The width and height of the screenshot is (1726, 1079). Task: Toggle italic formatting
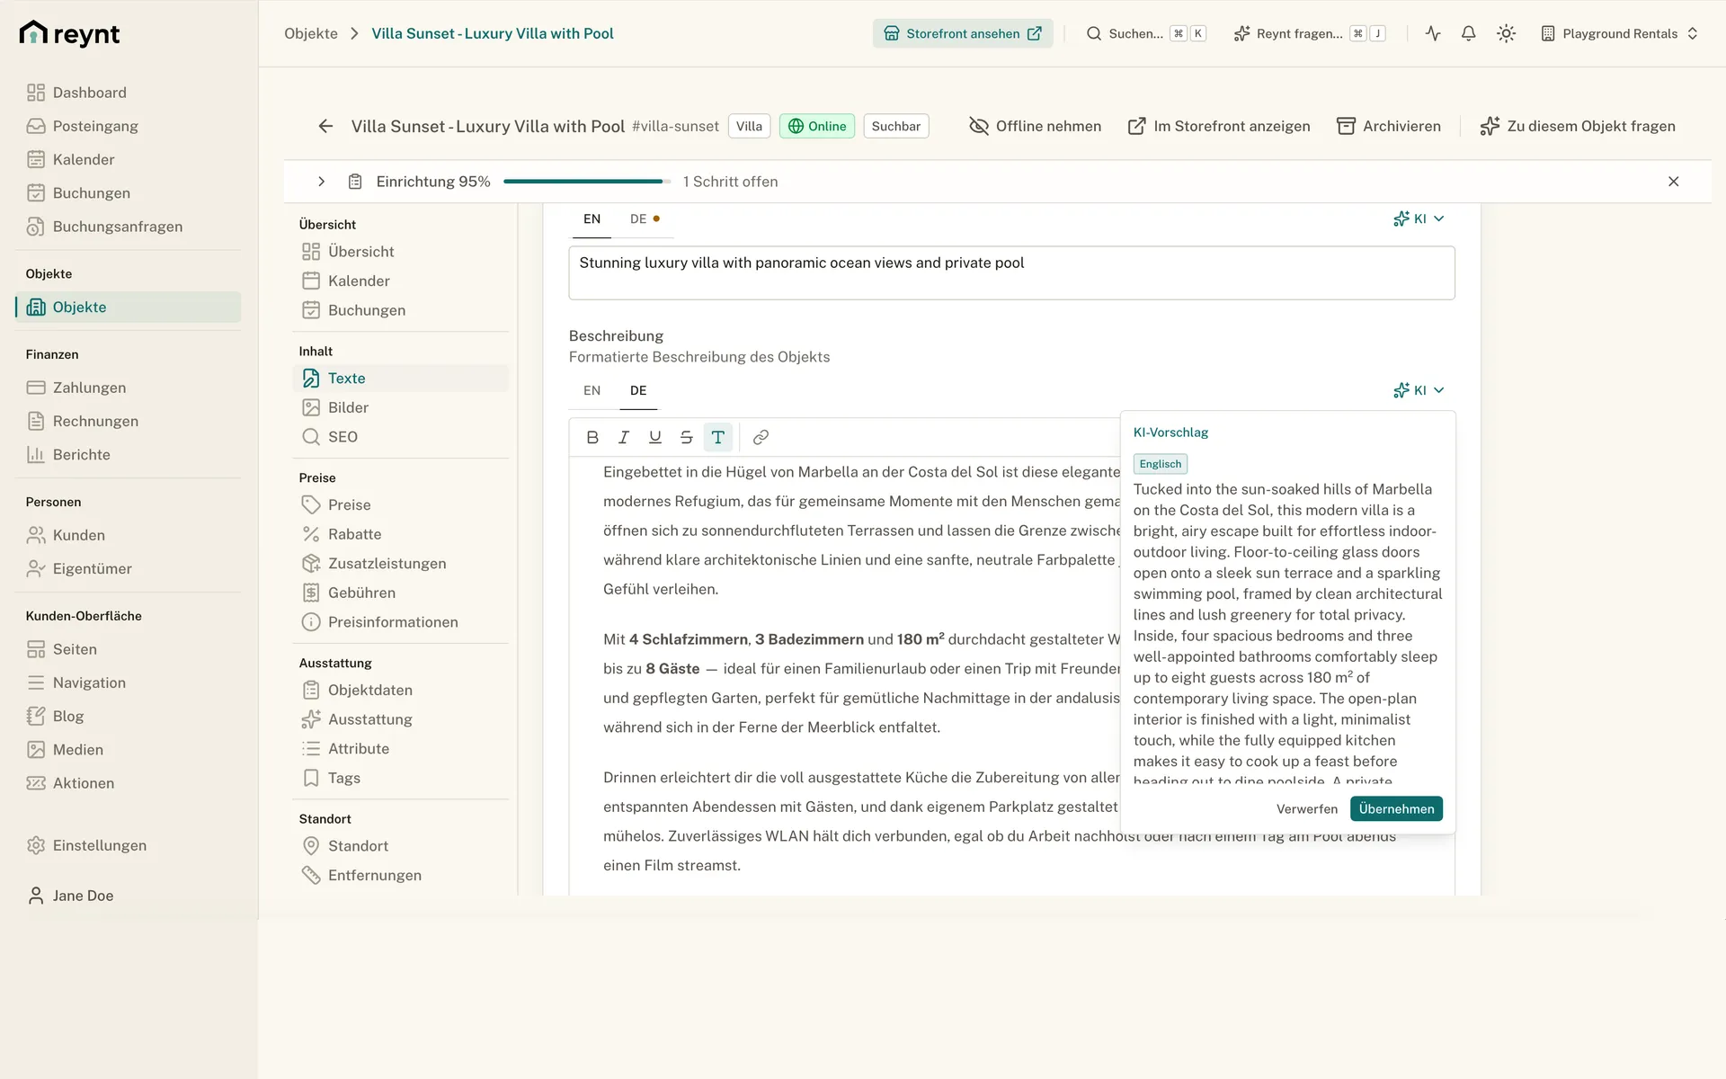[x=624, y=437]
